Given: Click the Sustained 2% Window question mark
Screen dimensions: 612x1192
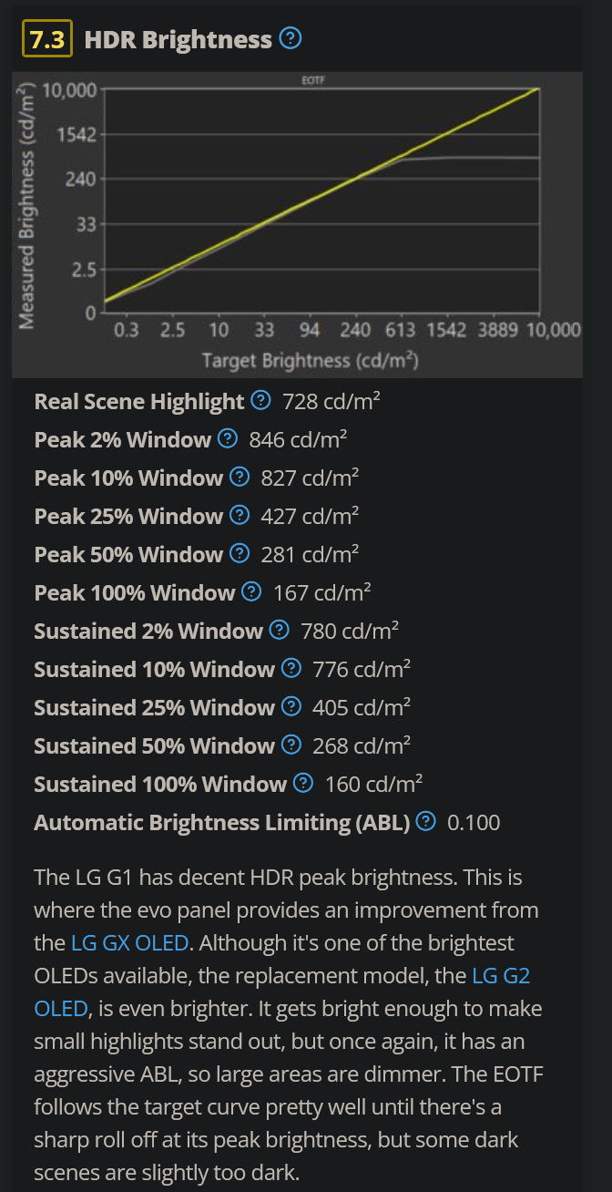Looking at the screenshot, I should point(279,630).
